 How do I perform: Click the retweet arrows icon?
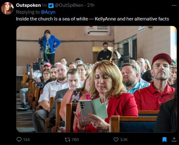pos(67,139)
